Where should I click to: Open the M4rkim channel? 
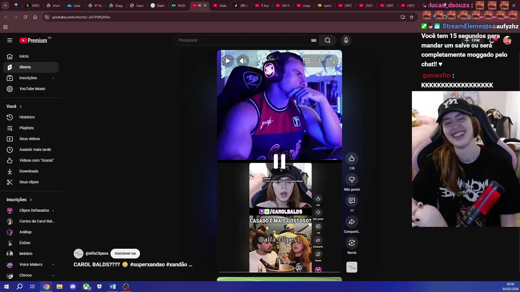click(x=30, y=253)
